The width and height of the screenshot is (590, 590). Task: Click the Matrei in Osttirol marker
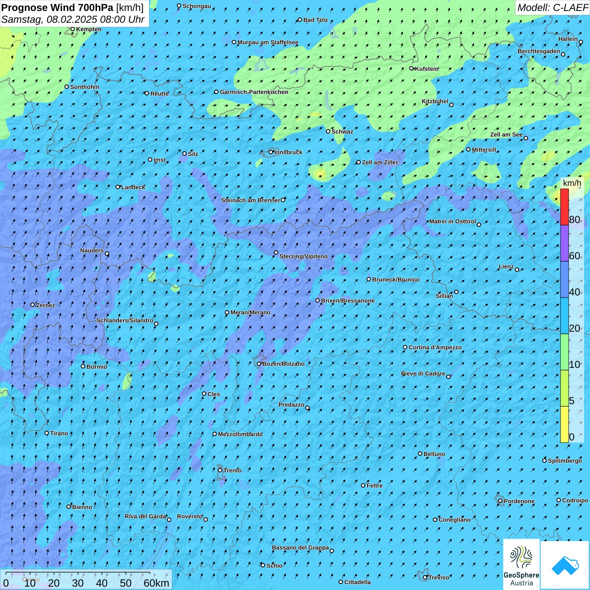tap(479, 225)
